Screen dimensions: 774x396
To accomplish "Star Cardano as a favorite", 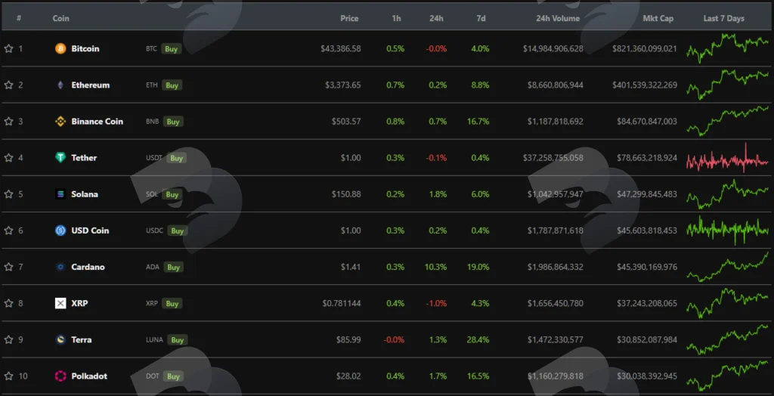I will pos(8,267).
